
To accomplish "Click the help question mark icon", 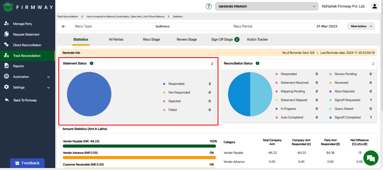I will point(209,6).
